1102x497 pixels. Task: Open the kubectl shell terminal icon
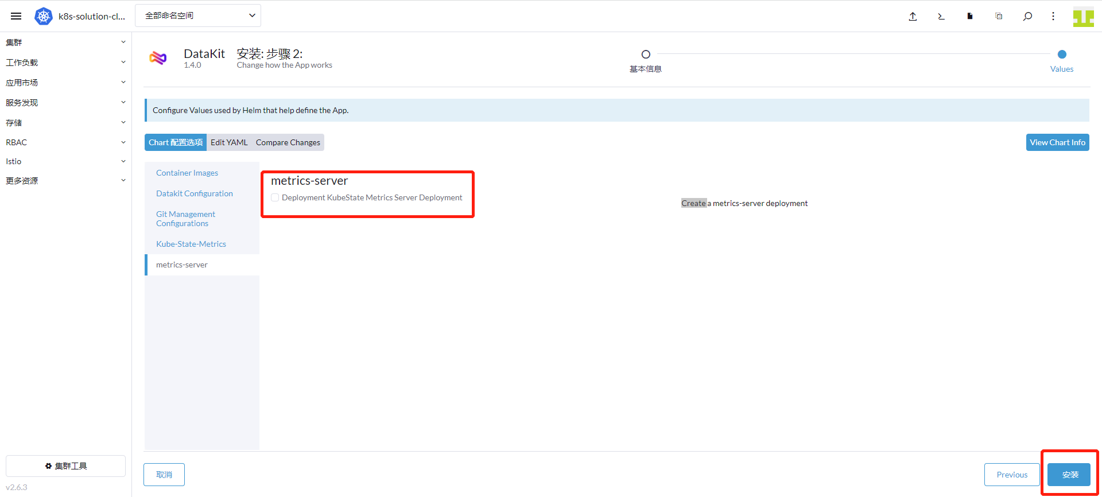(x=941, y=16)
